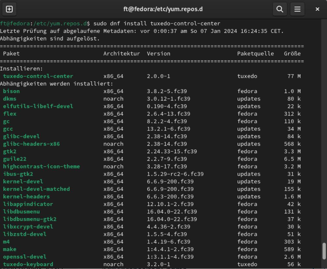Viewport: 327px width, 269px height.
Task: Click the highcontrast-icon-theme package name
Action: pos(42,167)
